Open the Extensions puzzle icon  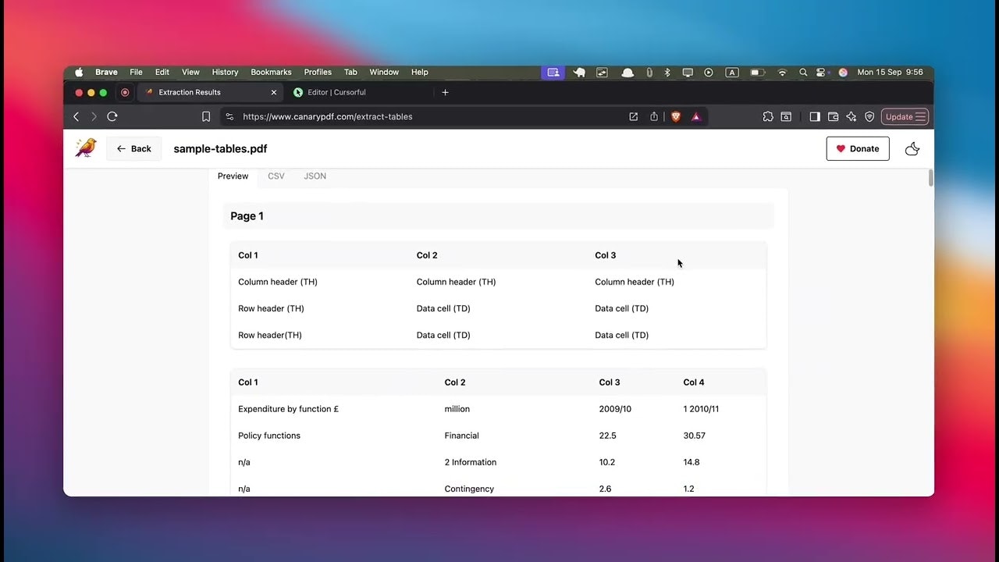coord(768,116)
